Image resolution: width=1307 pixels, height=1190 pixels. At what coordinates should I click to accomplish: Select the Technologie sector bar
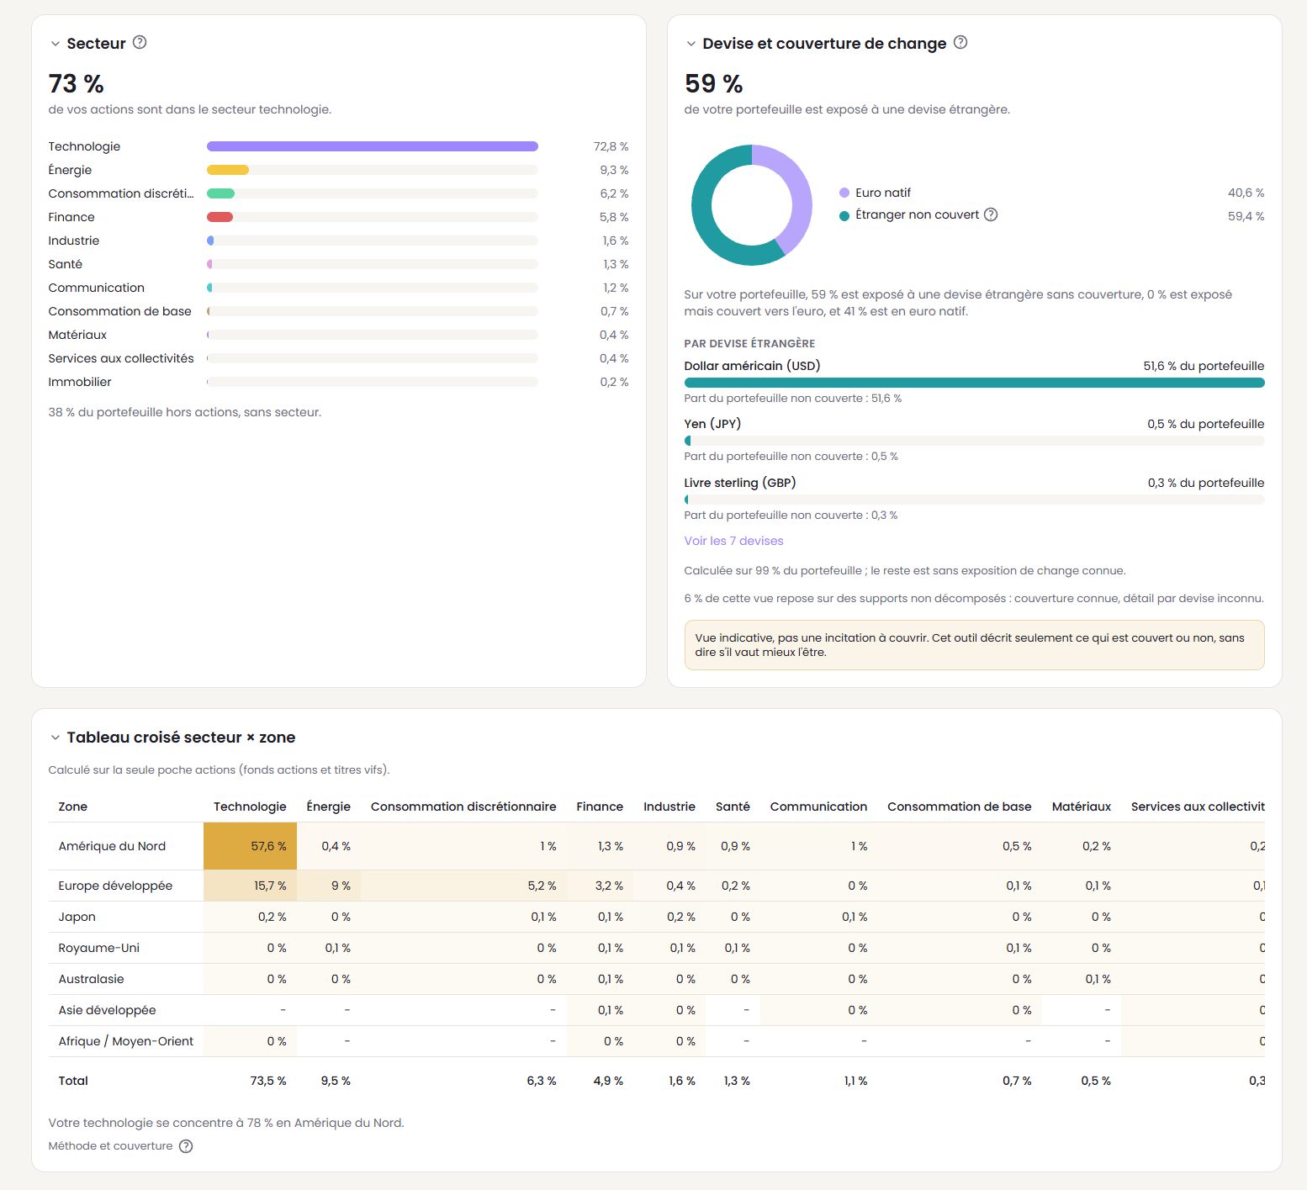click(x=373, y=146)
